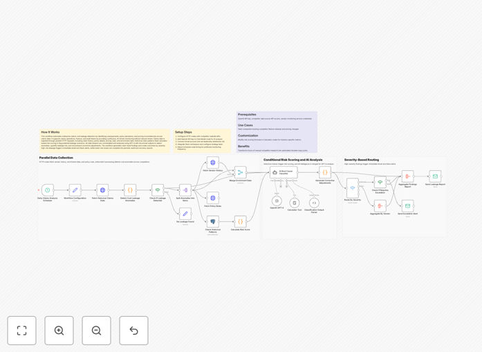This screenshot has width=482, height=352.
Task: Zoom out of the workflow canvas
Action: (96, 331)
